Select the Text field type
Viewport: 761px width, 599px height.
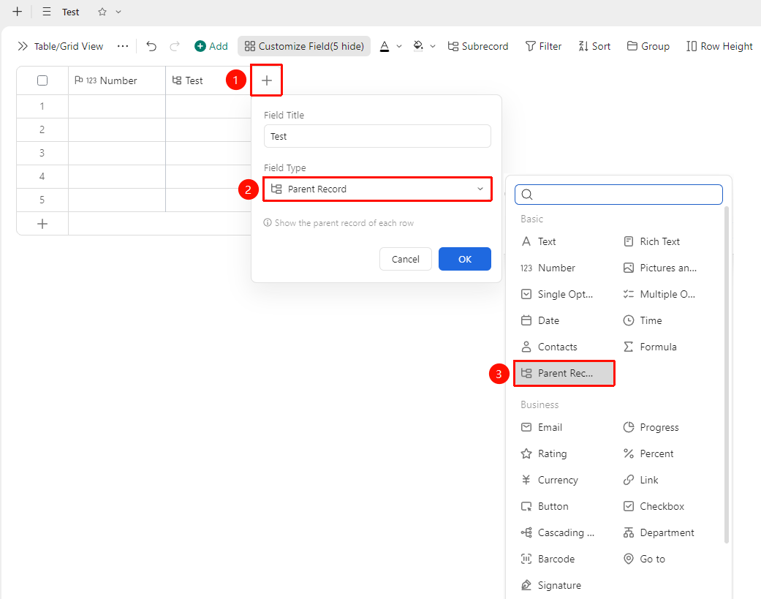[538, 242]
